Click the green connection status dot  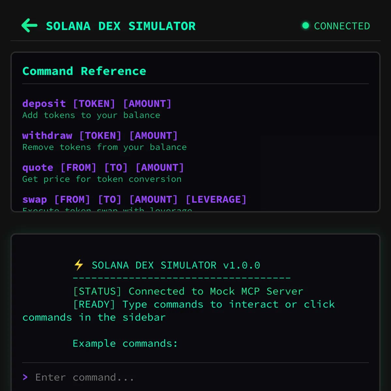tap(305, 25)
